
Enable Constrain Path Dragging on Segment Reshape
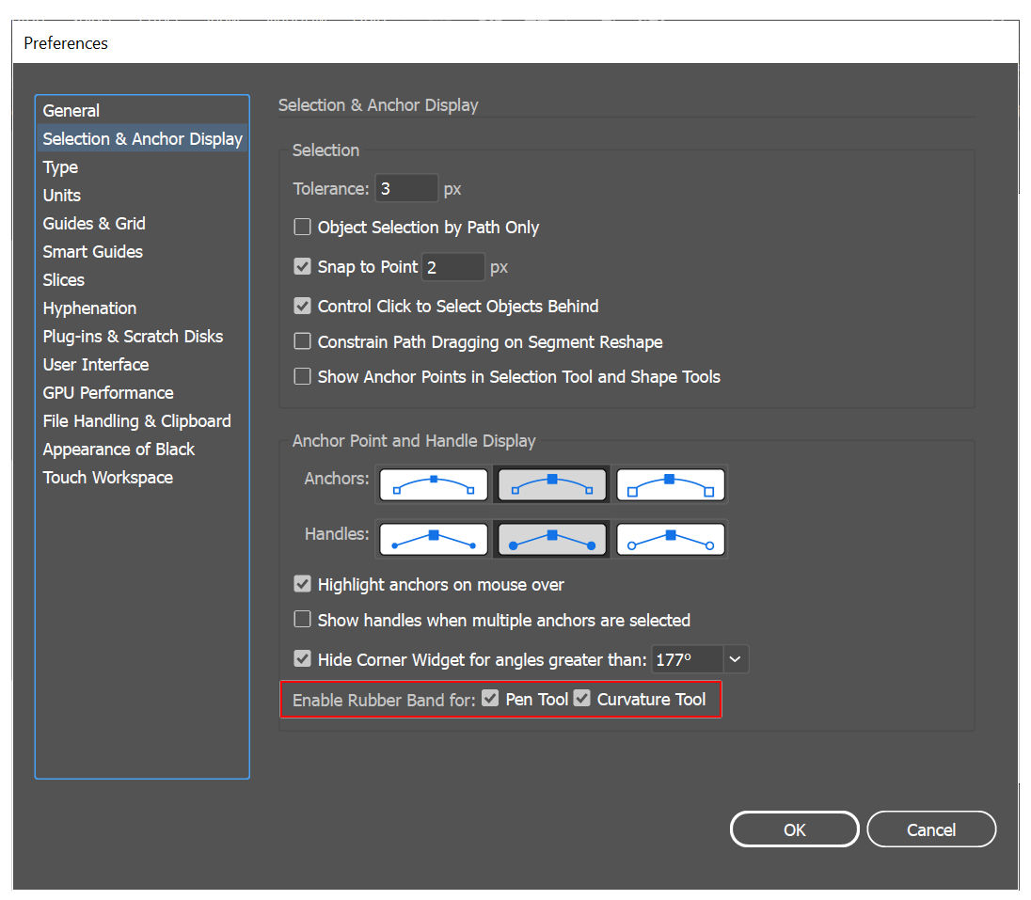tap(302, 341)
